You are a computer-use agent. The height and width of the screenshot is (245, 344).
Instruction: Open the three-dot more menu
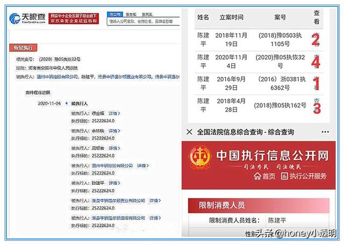point(325,132)
